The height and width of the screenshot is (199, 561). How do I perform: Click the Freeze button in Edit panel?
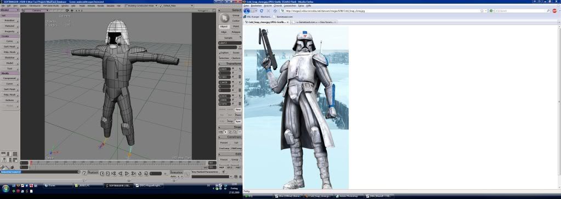(224, 160)
